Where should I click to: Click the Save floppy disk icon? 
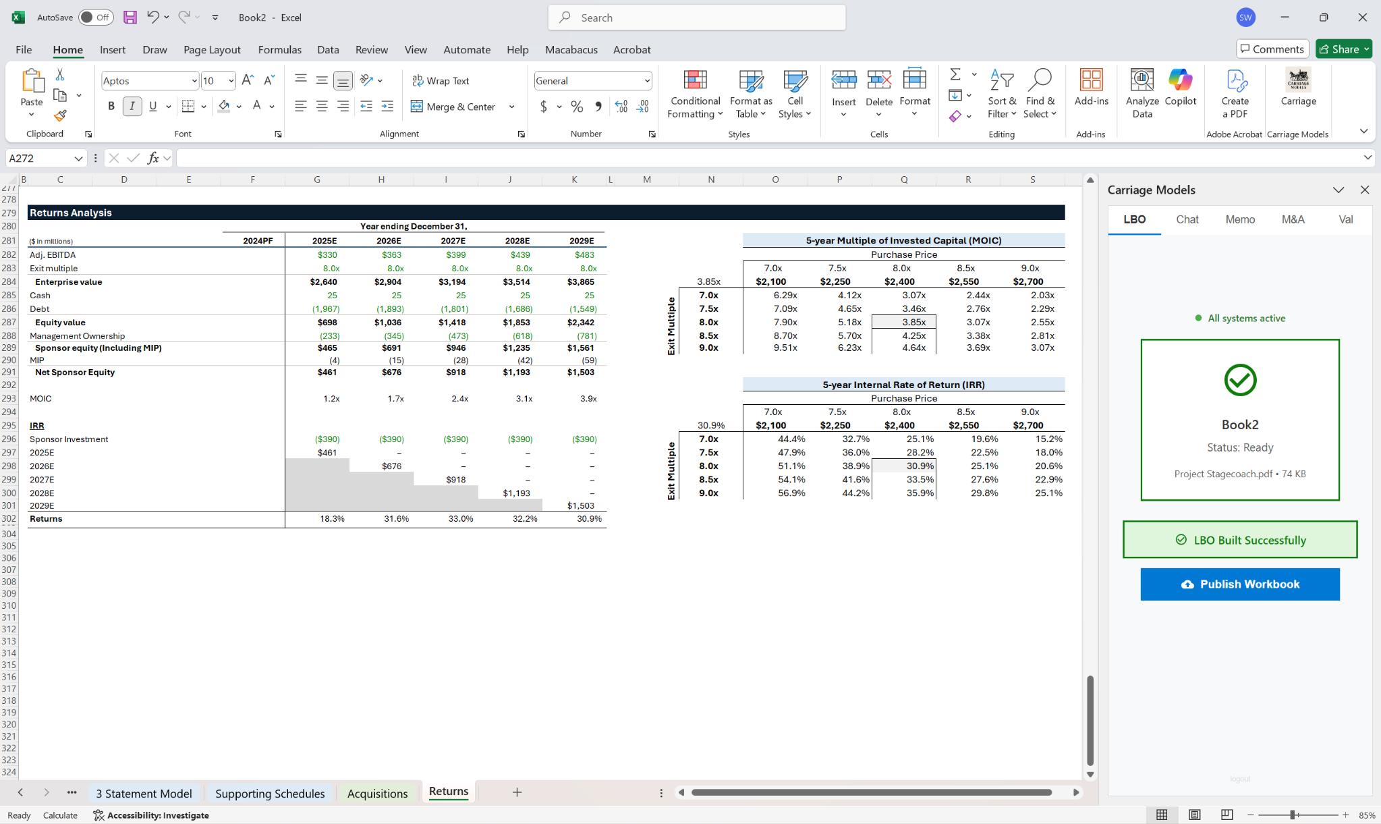tap(130, 18)
